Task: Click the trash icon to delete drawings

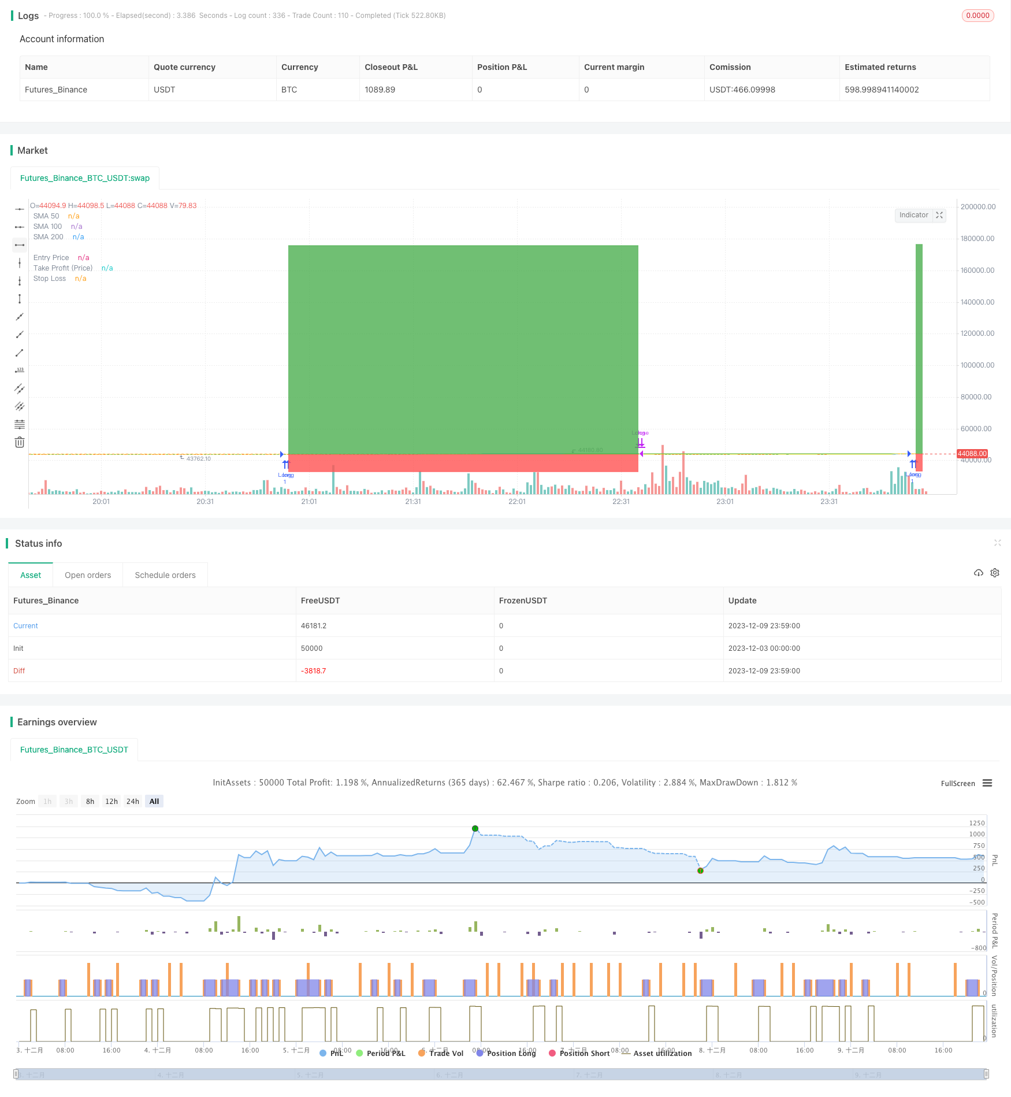Action: coord(20,442)
